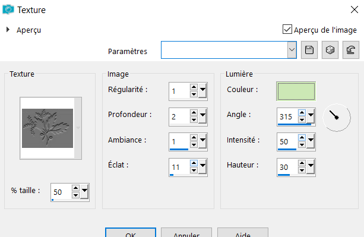Randomize parameters with the dice icon

click(330, 50)
